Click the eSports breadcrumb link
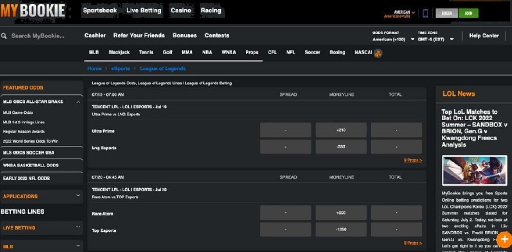The height and width of the screenshot is (252, 512). [120, 68]
